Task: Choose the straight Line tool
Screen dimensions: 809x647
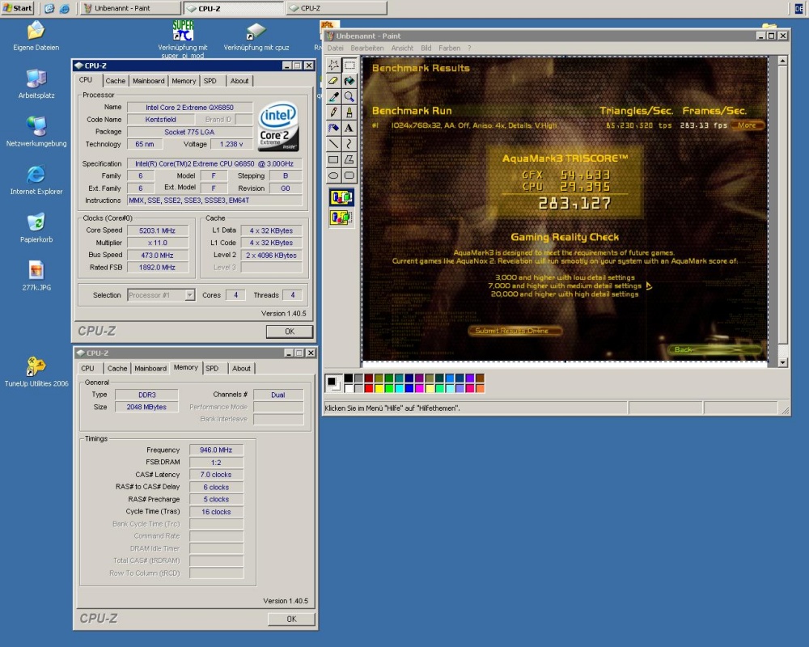Action: tap(334, 144)
